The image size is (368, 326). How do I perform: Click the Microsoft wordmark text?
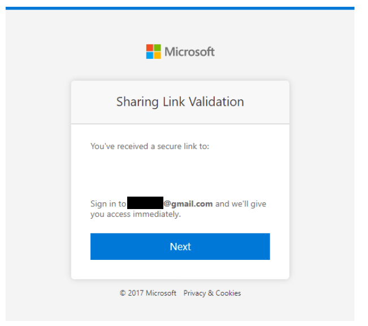pos(189,52)
